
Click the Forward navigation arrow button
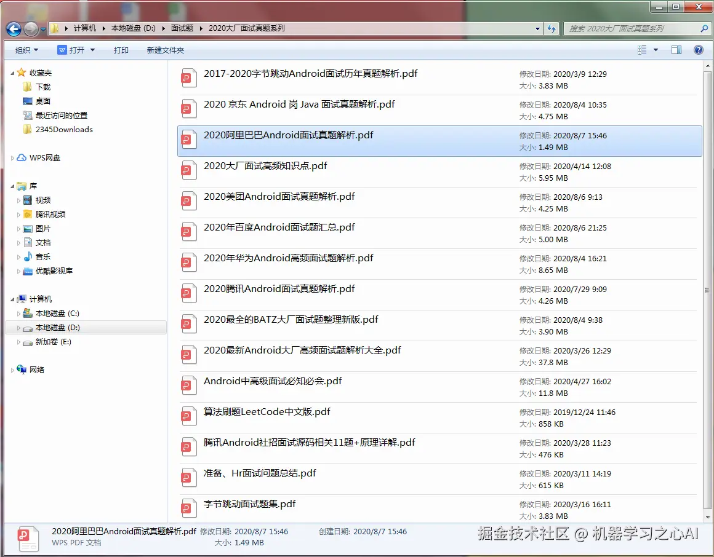[x=31, y=29]
